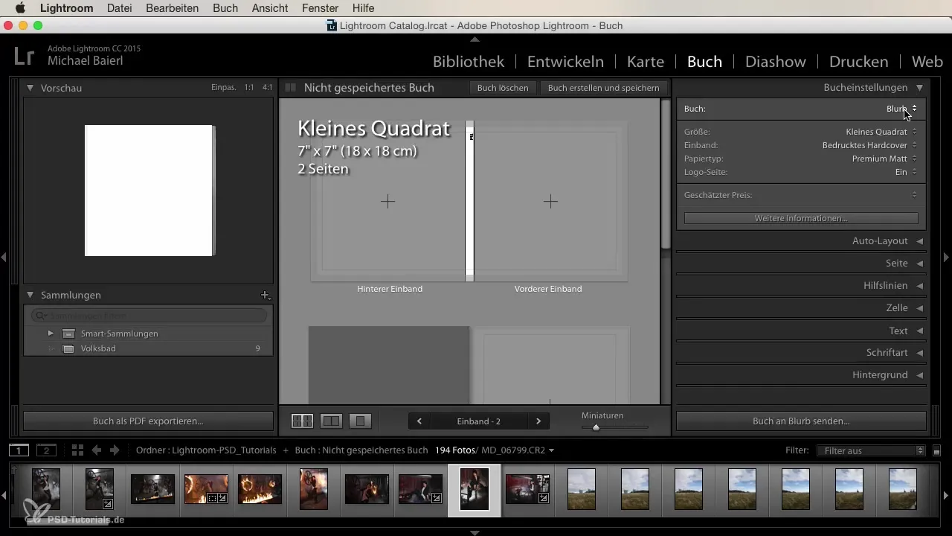Click 1:1 preview zoom
The image size is (952, 536).
(249, 88)
